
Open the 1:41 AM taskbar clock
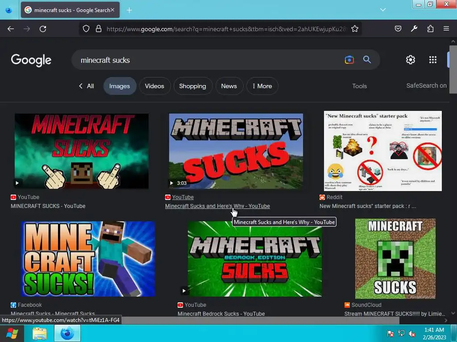coord(434,334)
